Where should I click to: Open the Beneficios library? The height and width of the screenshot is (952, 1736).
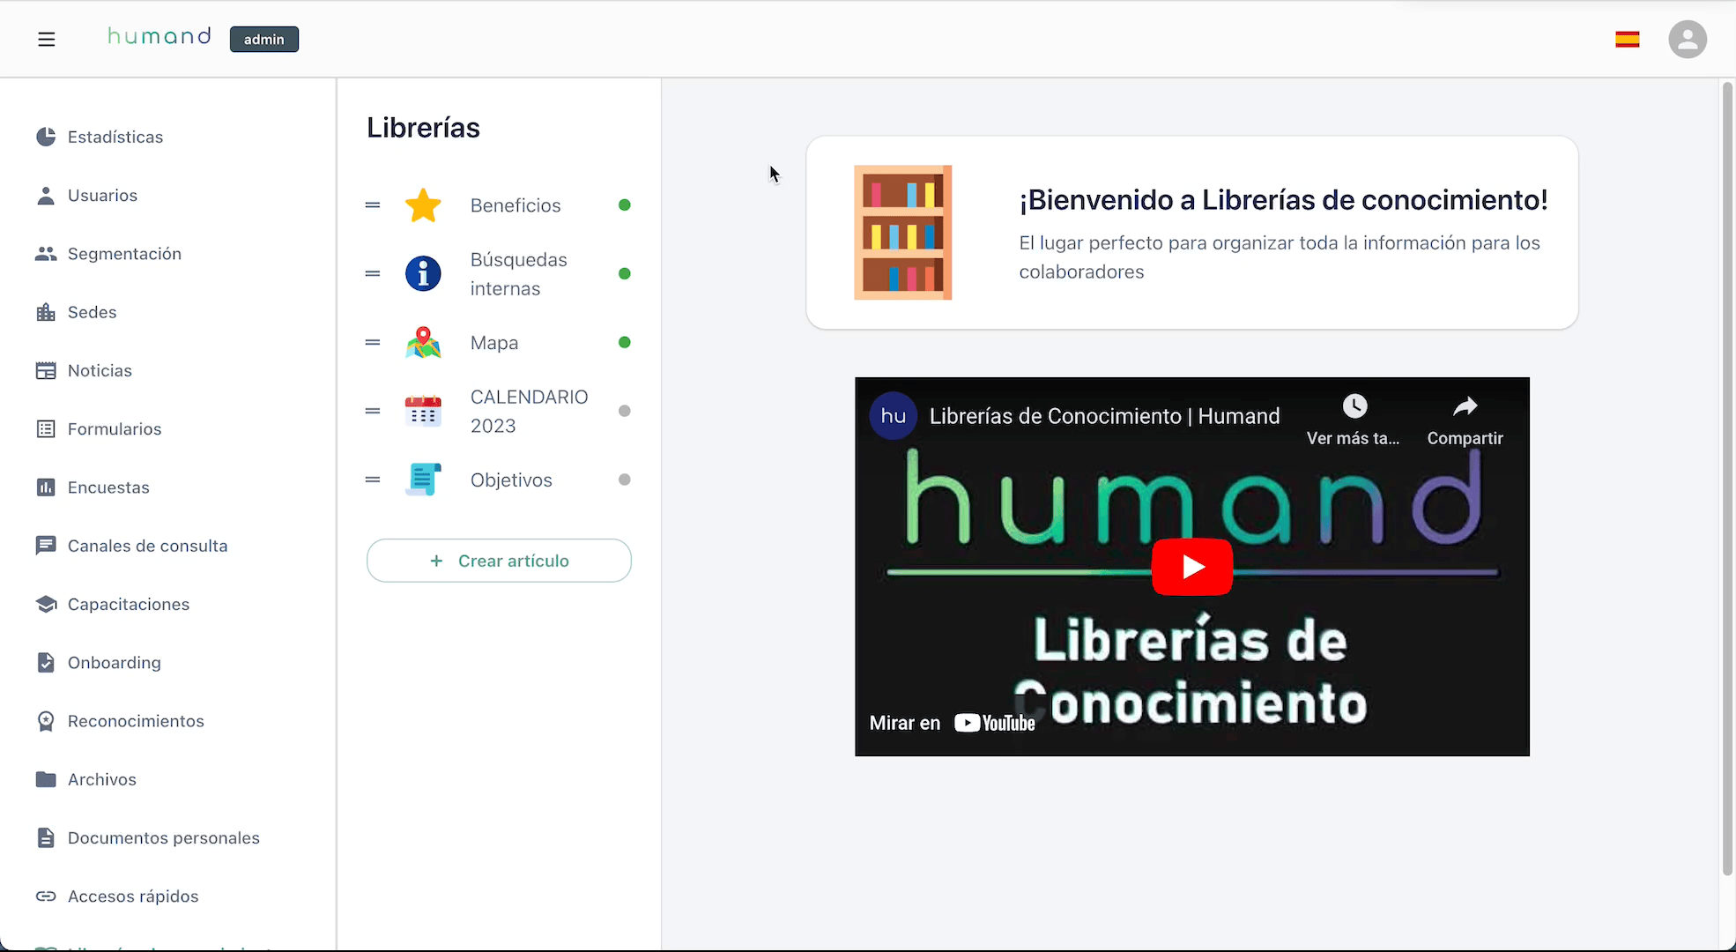click(x=516, y=205)
